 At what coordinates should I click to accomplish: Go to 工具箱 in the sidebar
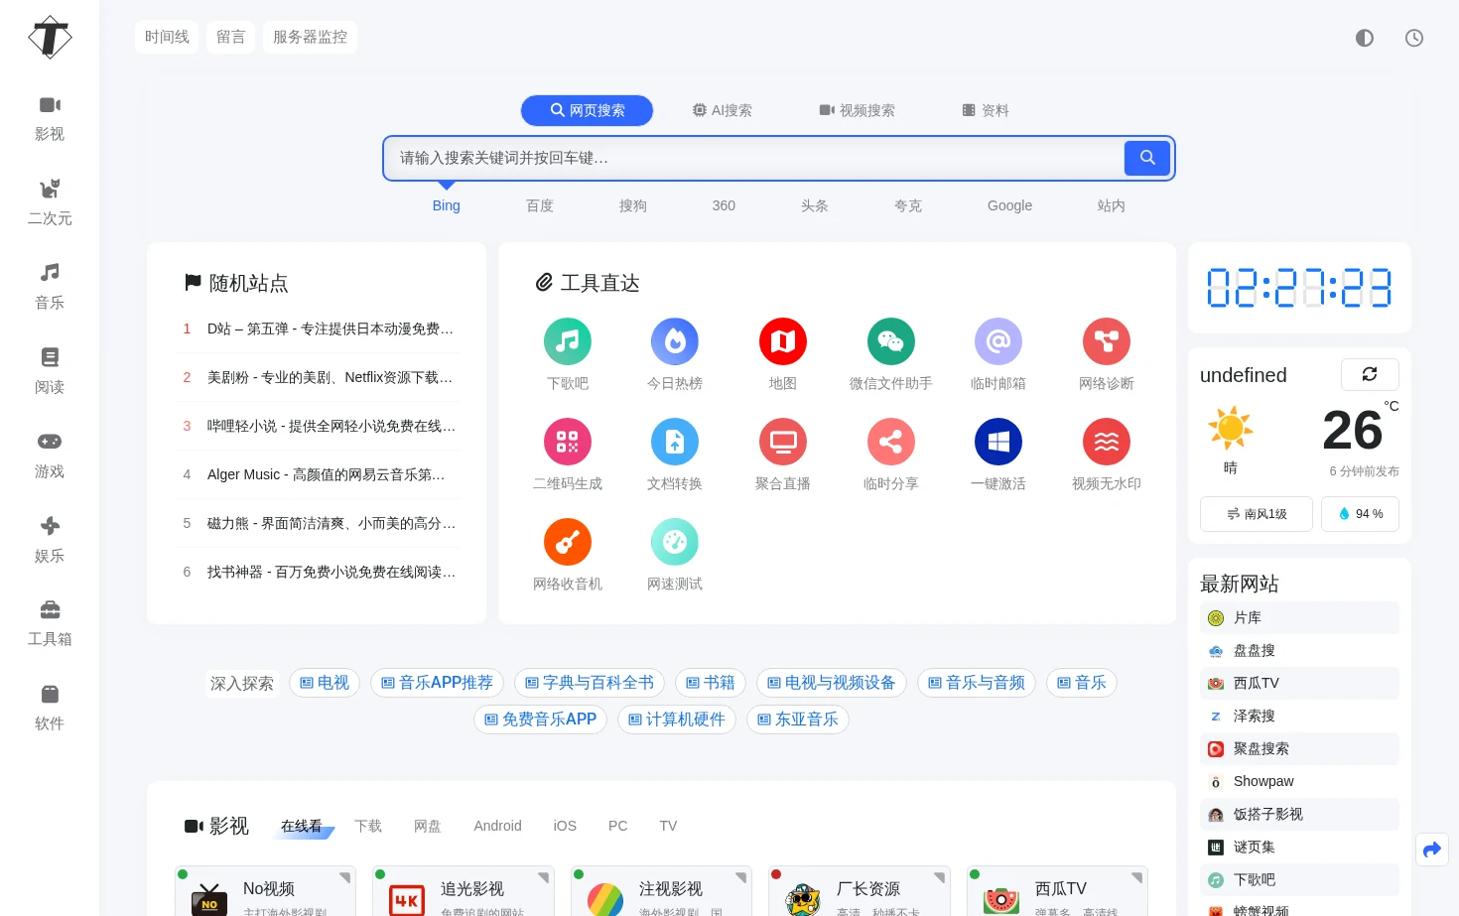click(x=50, y=624)
